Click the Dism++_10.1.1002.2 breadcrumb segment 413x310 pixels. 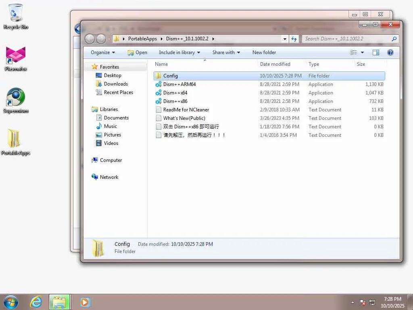(x=187, y=39)
